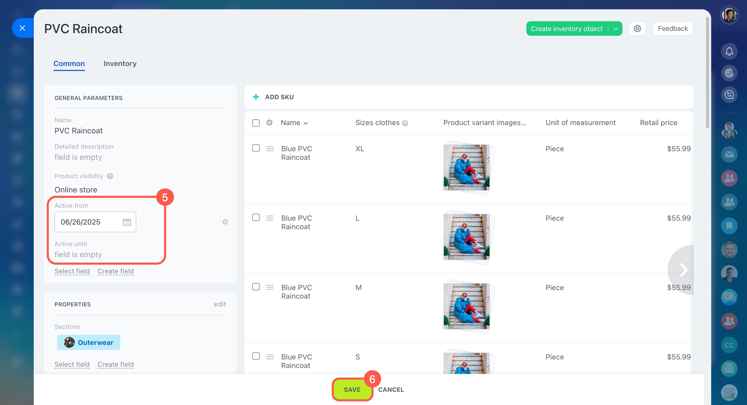Click the Select field link under General Parameters
The width and height of the screenshot is (747, 405).
click(x=72, y=271)
